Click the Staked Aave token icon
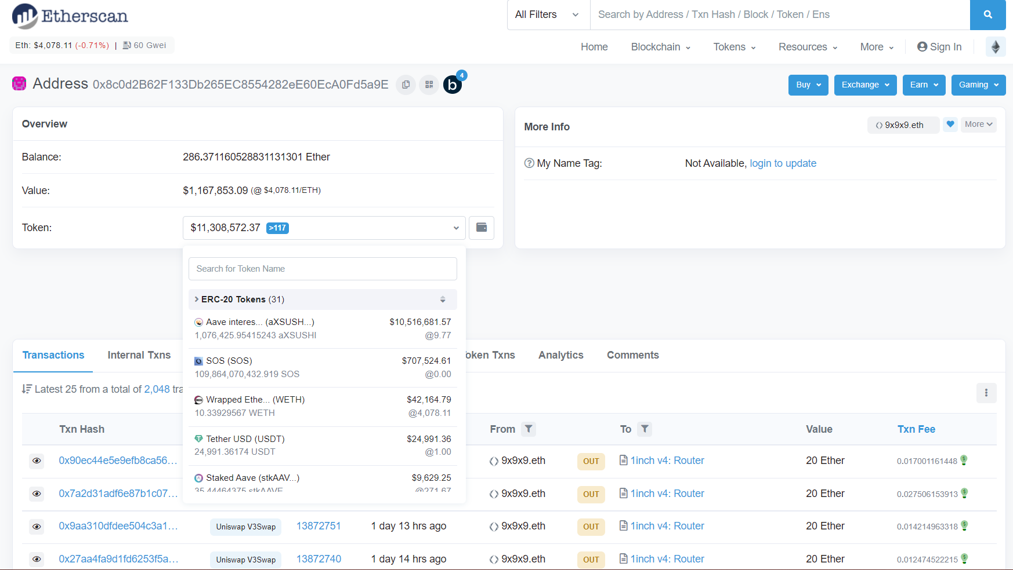The image size is (1013, 570). 198,478
